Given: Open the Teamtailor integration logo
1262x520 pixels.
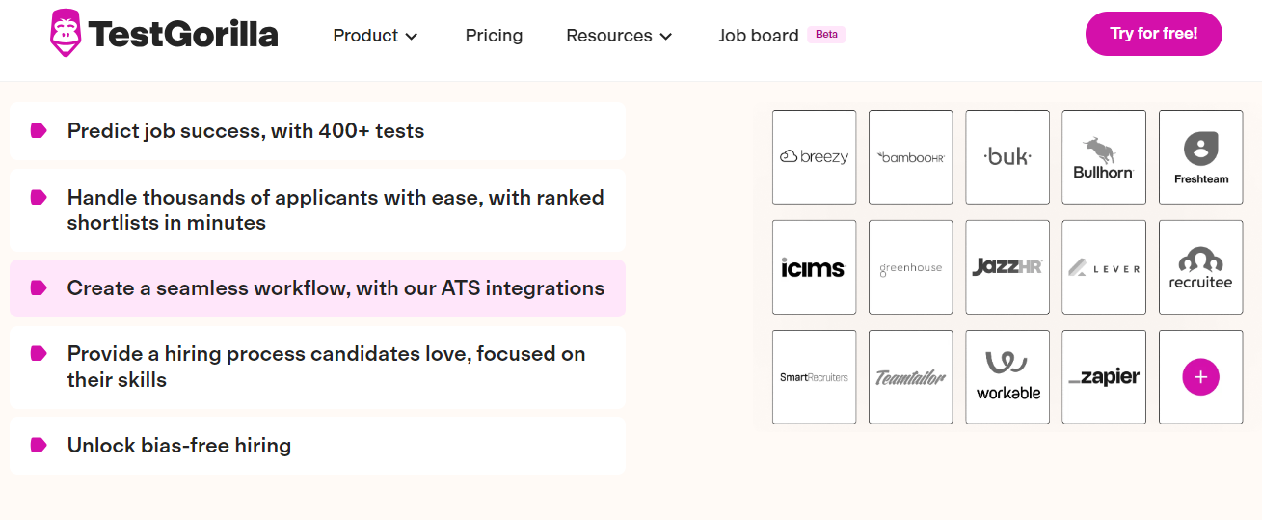Looking at the screenshot, I should coord(910,377).
